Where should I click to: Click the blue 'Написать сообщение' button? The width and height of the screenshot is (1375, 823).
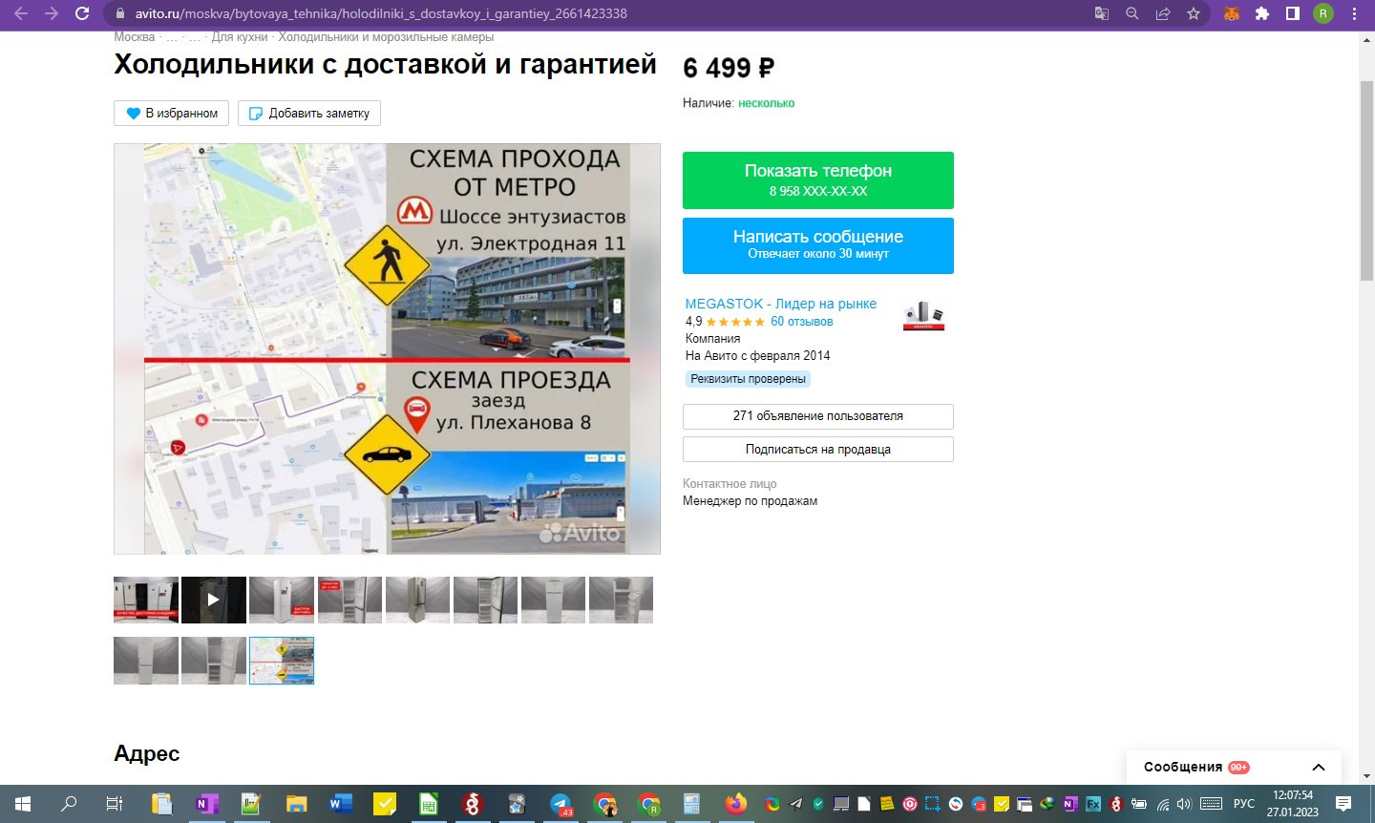coord(818,245)
